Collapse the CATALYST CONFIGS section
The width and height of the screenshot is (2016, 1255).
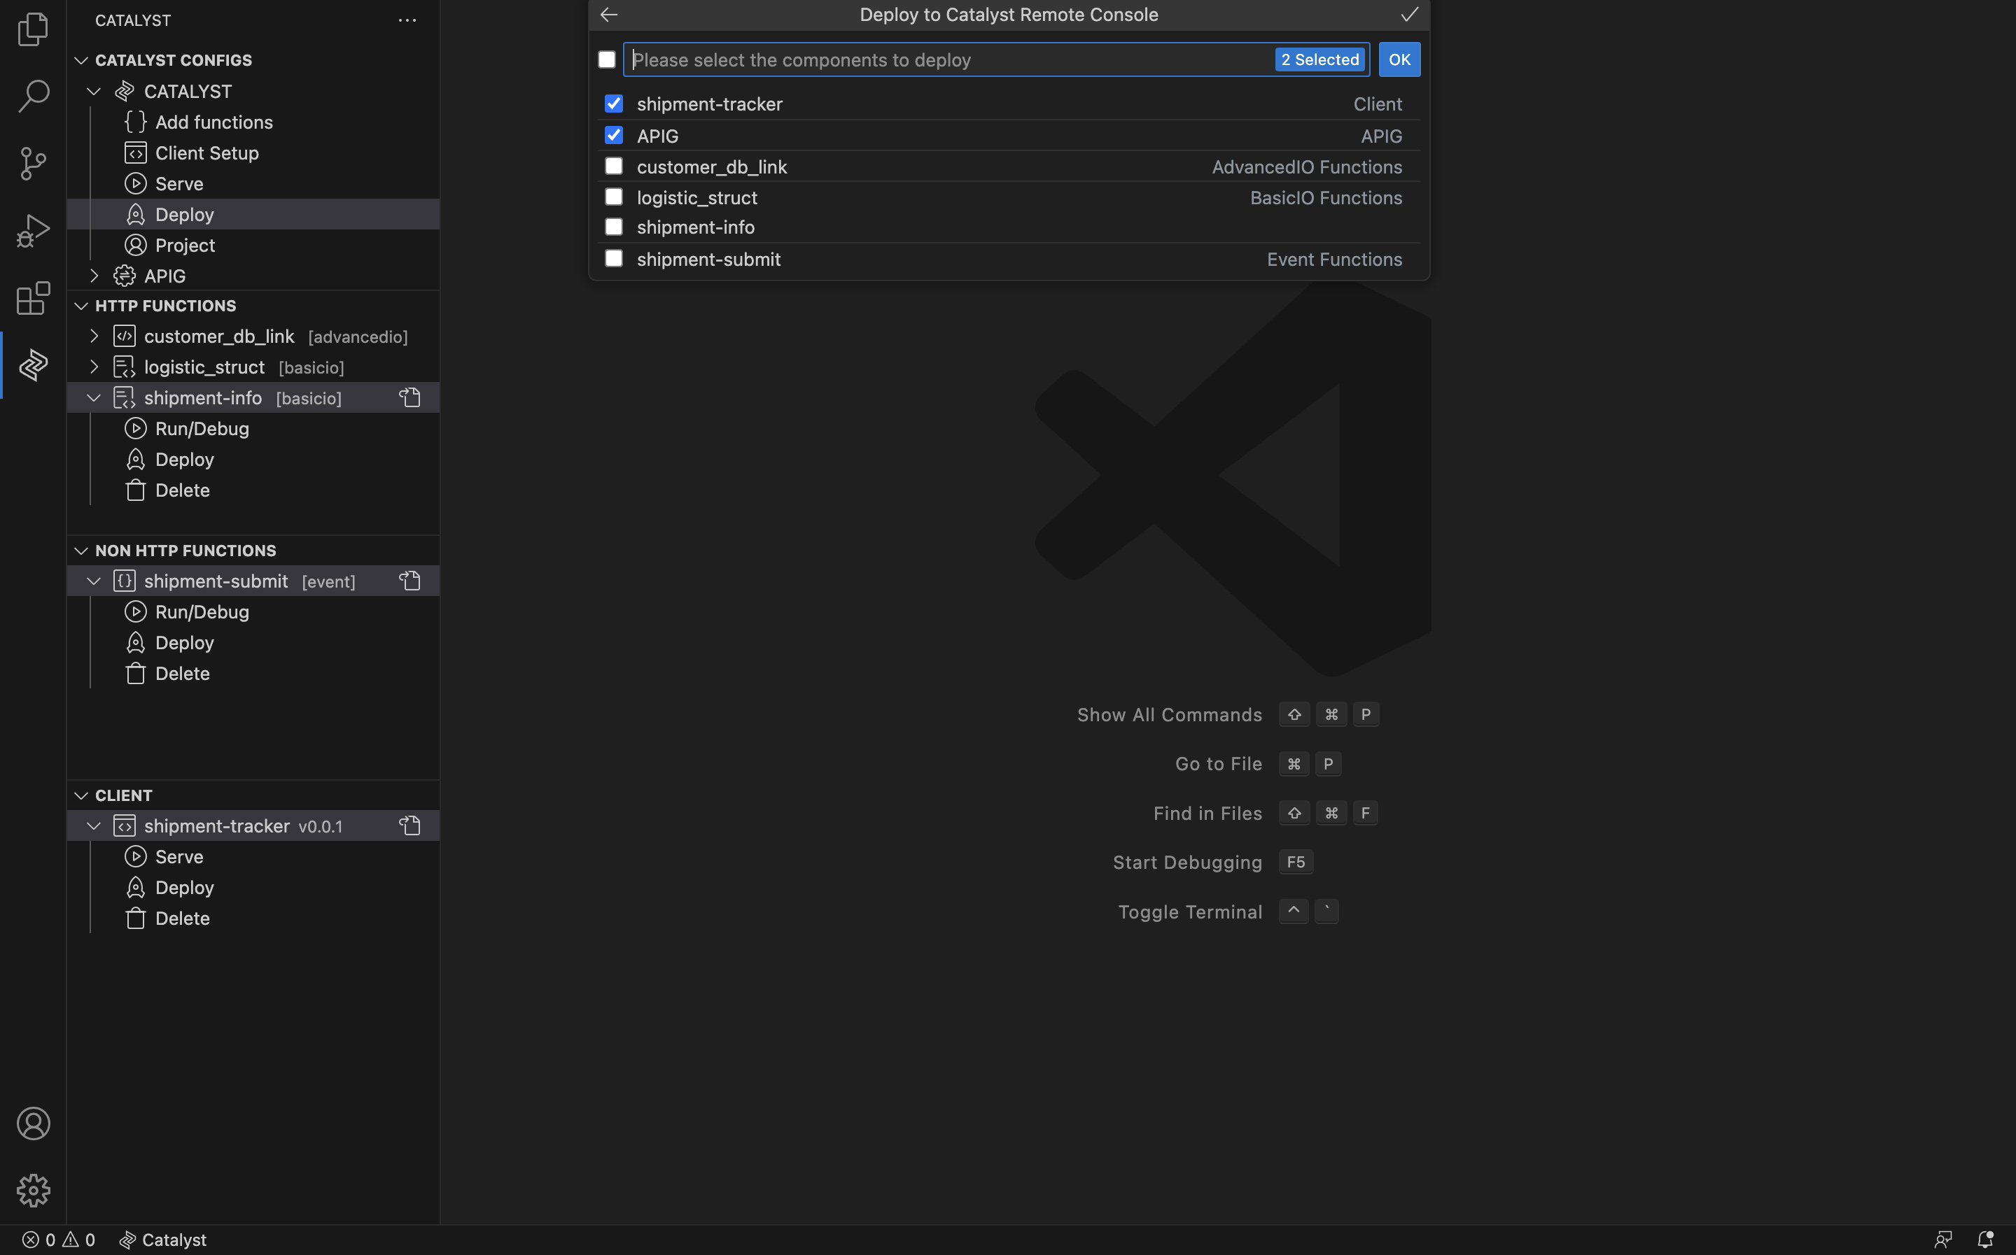click(x=80, y=59)
